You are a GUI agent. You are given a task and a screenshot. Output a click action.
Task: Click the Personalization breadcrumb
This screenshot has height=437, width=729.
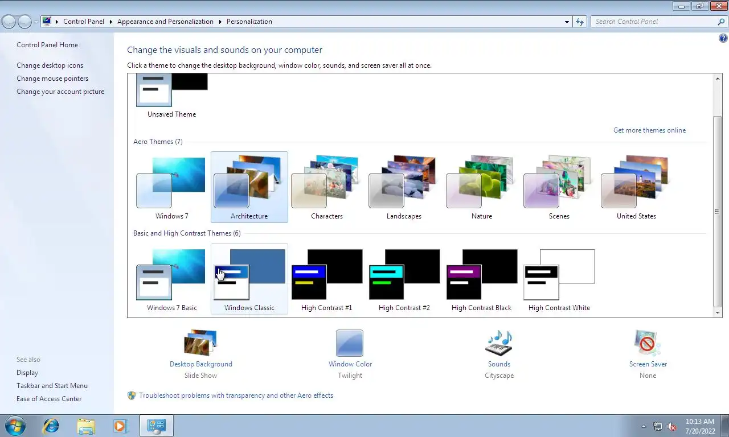[x=249, y=22]
